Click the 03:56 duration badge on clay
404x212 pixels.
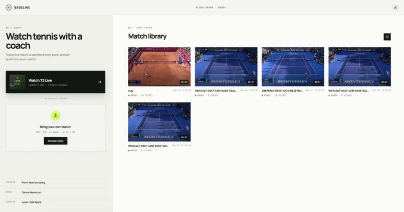coord(184,82)
